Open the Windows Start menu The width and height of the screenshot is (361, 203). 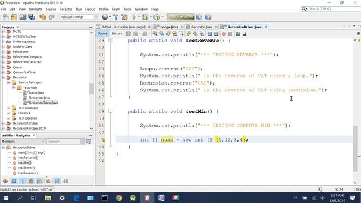[x=6, y=198]
